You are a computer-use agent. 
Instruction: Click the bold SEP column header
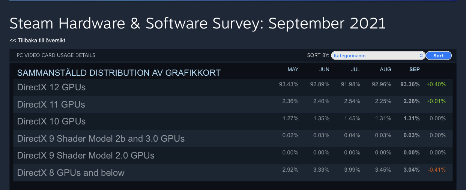pos(414,69)
